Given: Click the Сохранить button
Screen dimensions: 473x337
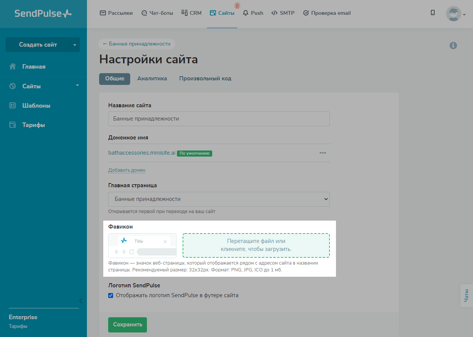Looking at the screenshot, I should tap(128, 325).
